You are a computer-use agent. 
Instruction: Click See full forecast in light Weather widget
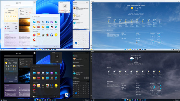click(x=11, y=21)
